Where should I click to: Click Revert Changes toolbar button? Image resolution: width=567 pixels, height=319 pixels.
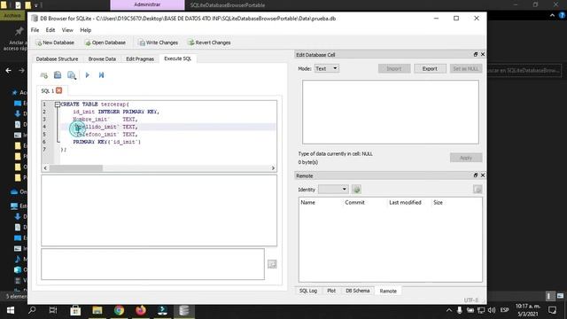209,43
